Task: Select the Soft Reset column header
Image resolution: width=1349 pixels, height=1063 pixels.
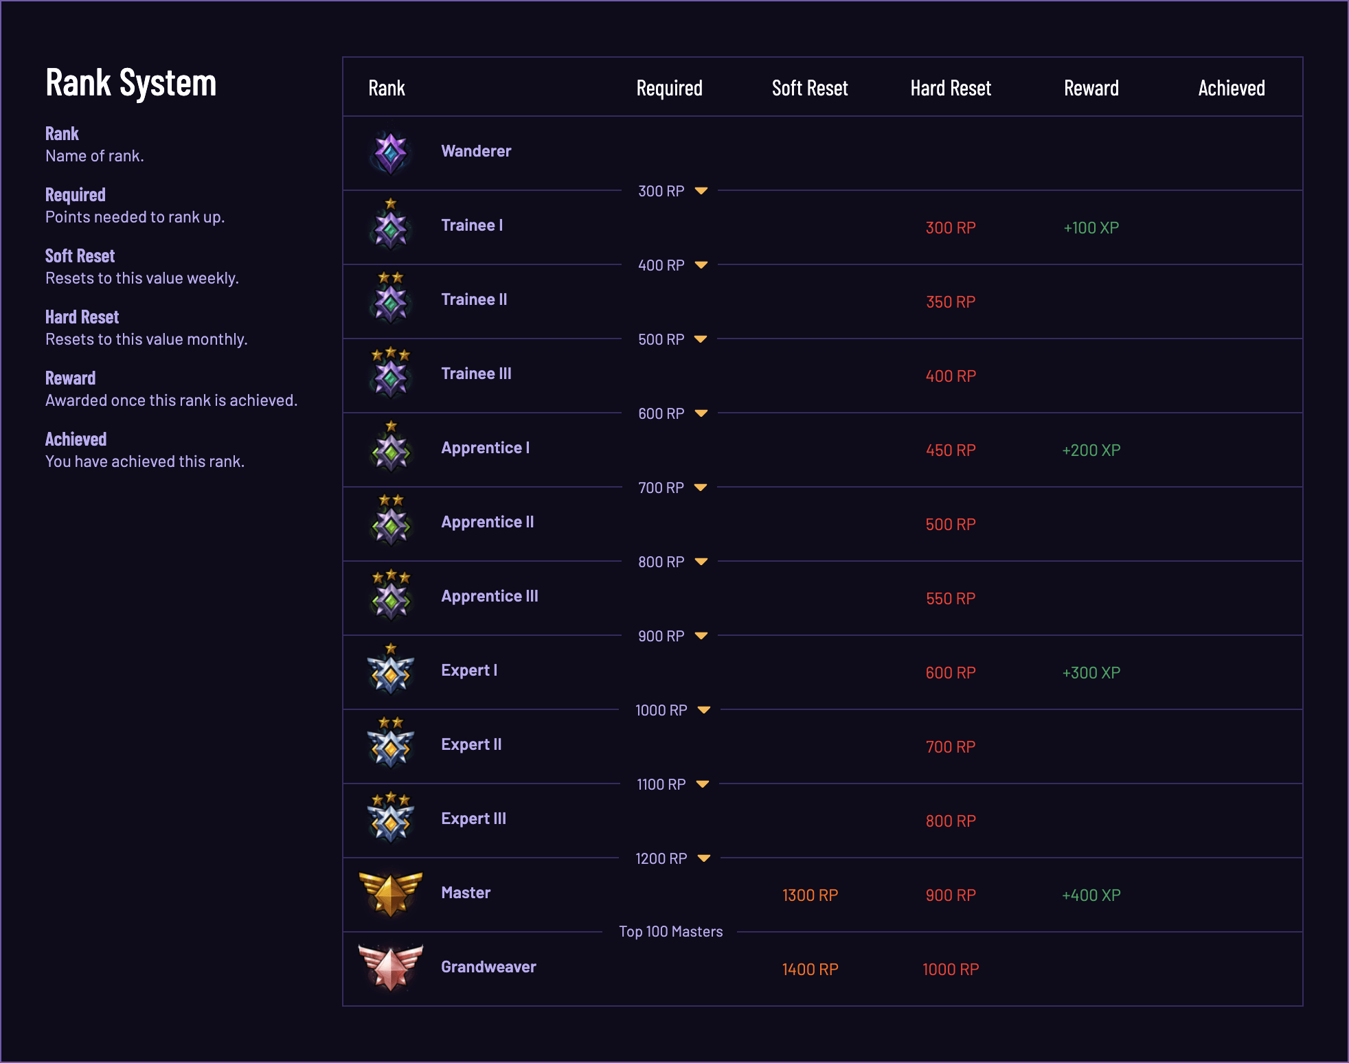Action: pos(810,88)
